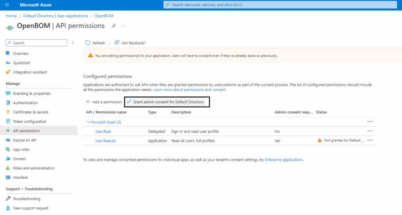The height and width of the screenshot is (215, 402).
Task: Click the Quickstart sidebar icon
Action: (x=8, y=63)
